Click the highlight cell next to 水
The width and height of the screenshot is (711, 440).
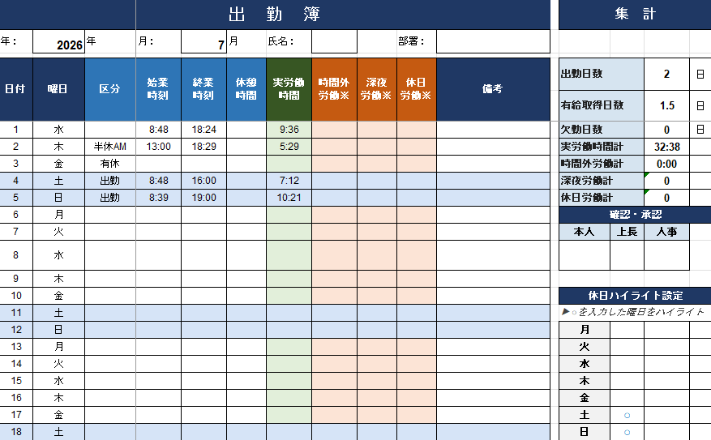[x=627, y=363]
